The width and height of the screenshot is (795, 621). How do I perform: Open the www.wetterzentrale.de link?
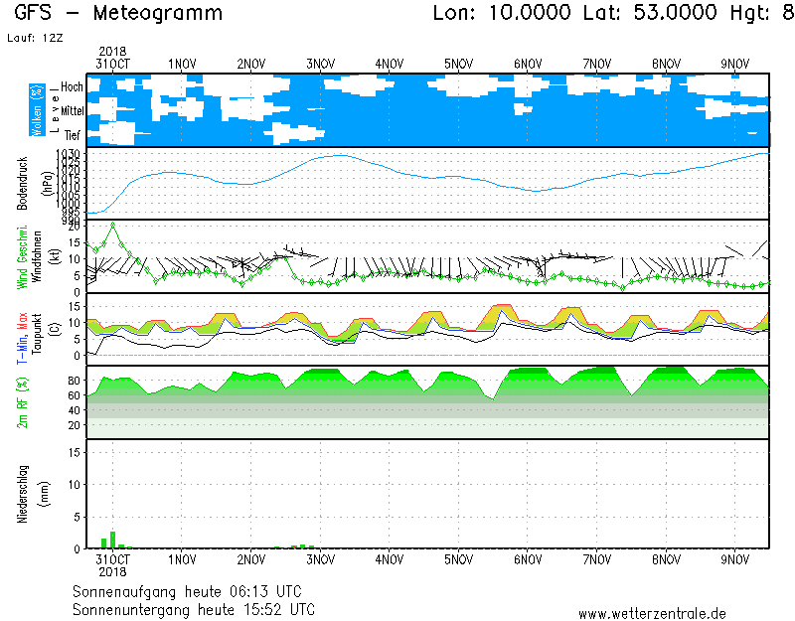click(652, 614)
